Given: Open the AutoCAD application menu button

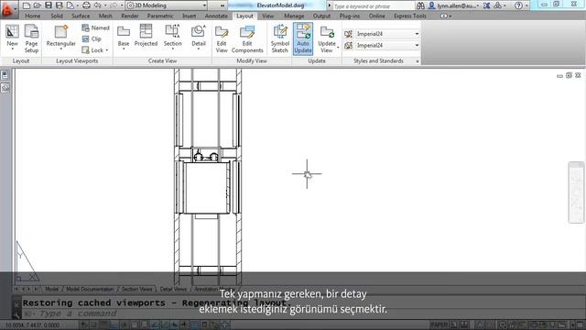Looking at the screenshot, I should [x=8, y=9].
